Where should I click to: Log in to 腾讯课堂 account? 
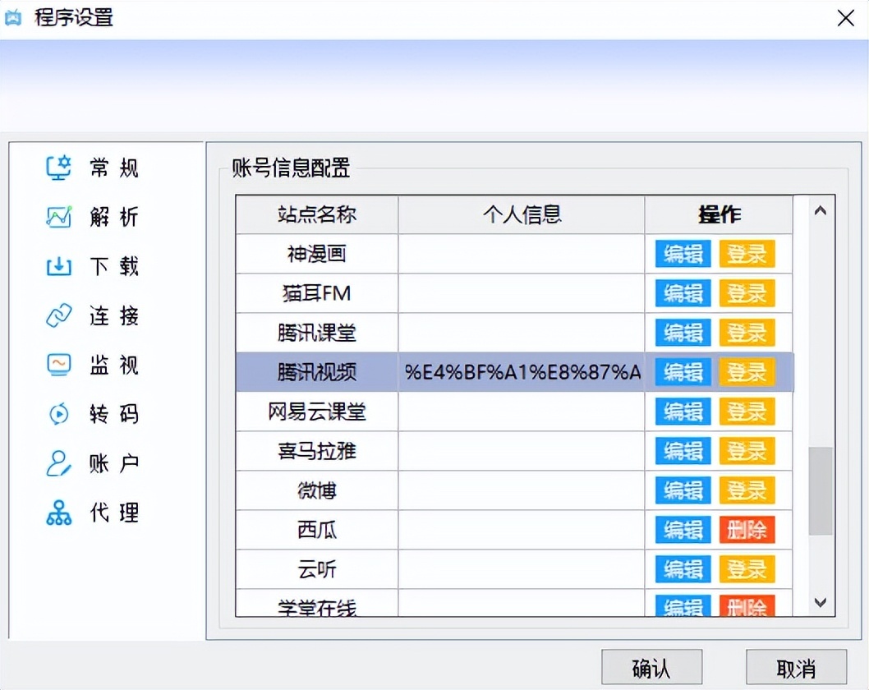(747, 333)
